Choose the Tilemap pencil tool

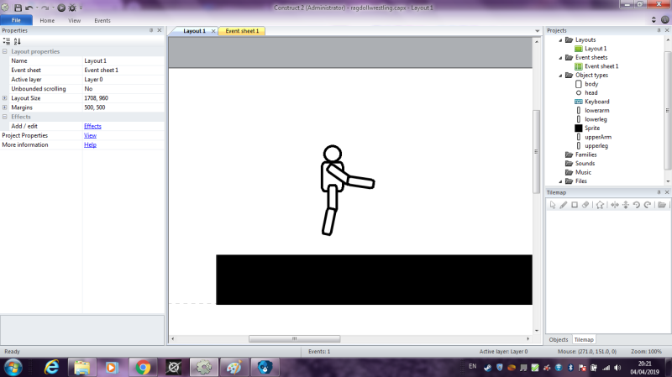[564, 205]
